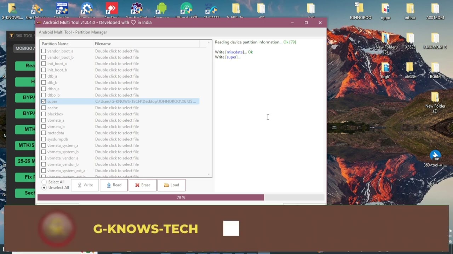Screen dimensions: 453x254
Task: Click the dtb_a partition name
Action: tap(52, 77)
